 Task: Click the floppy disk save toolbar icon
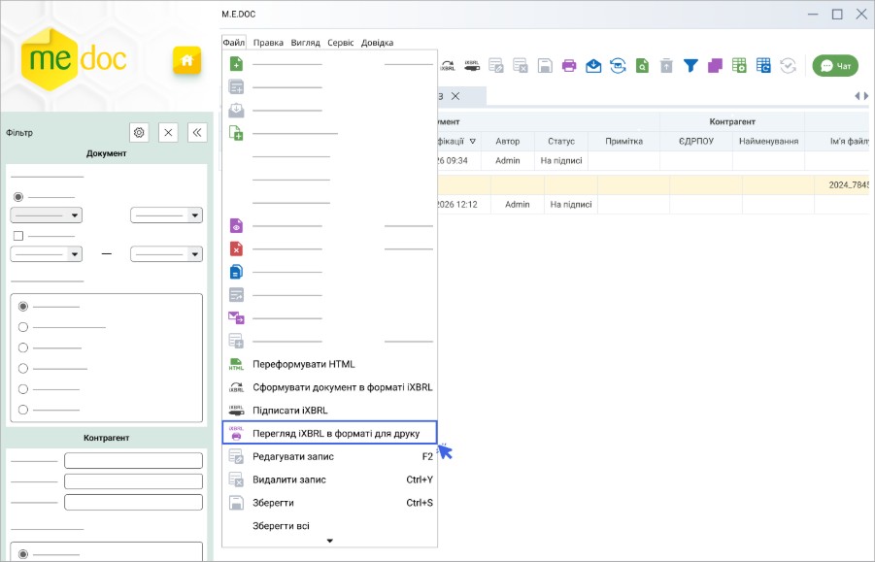click(545, 66)
